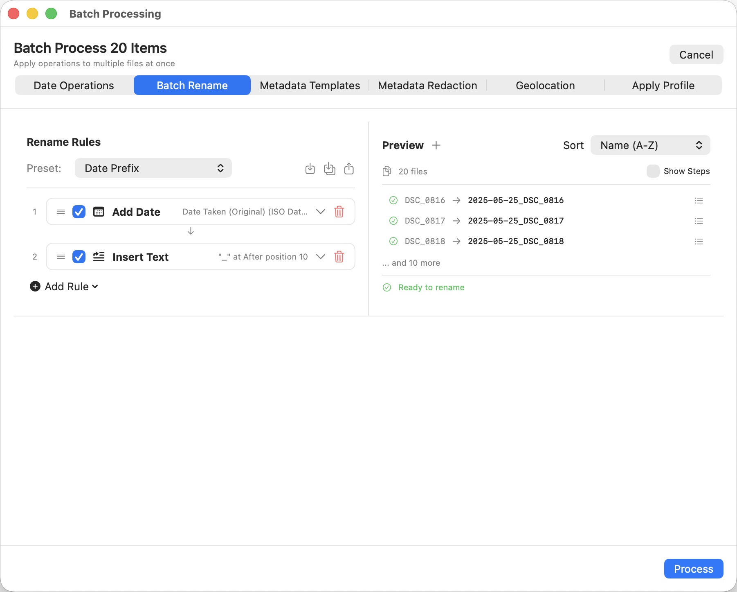
Task: Change sort order from Name (A-Z)
Action: [650, 145]
